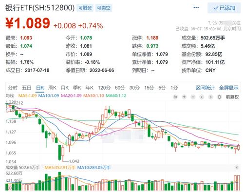The height and width of the screenshot is (192, 243).
Task: Switch to the 五日 chart tab
Action: 26,88
